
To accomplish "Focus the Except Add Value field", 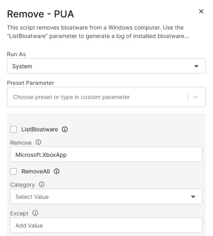I will point(106,225).
